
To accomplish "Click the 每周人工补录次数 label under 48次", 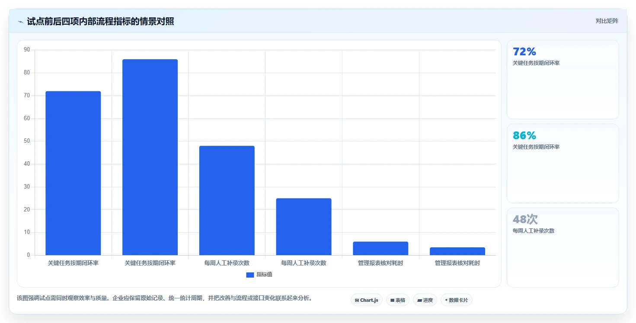I will pos(534,231).
